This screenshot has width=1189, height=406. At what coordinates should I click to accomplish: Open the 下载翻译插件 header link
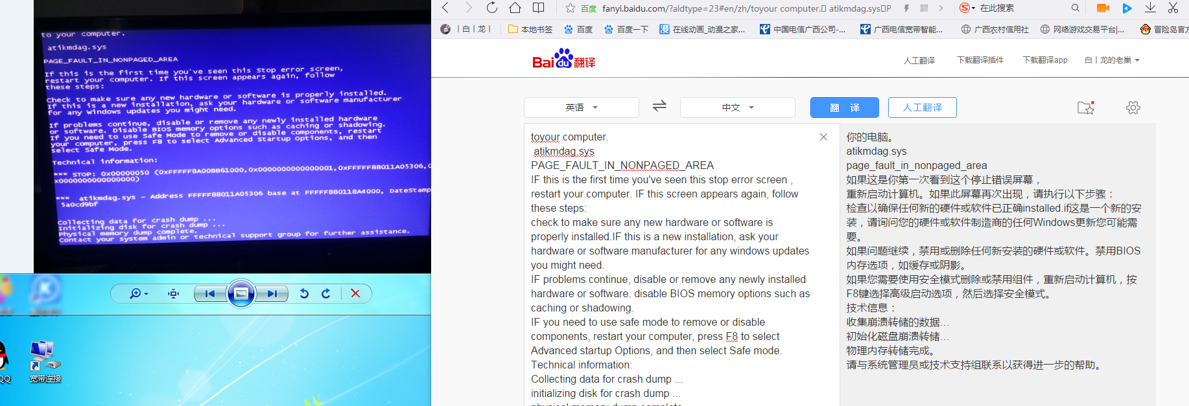(x=980, y=60)
